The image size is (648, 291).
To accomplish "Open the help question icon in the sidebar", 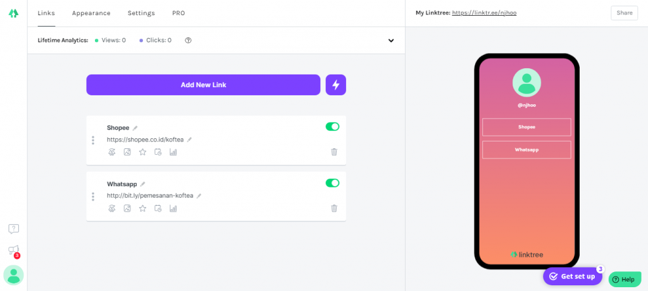I will (14, 229).
